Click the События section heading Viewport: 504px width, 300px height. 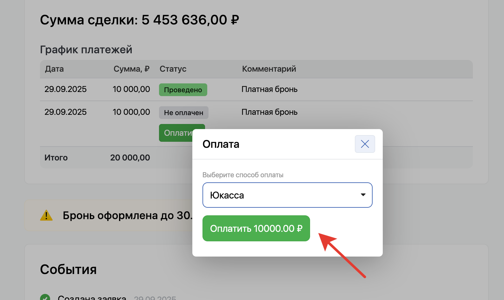tap(68, 269)
